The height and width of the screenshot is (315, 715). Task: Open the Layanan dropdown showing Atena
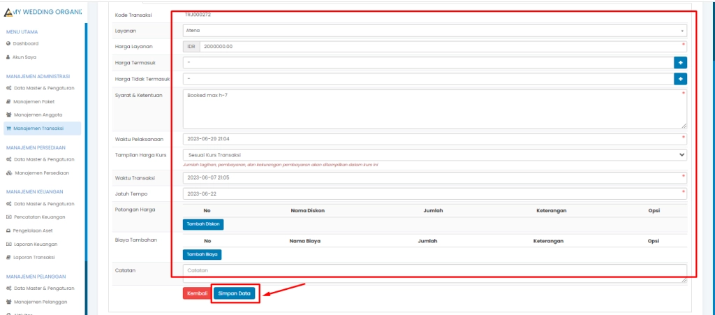(x=434, y=31)
